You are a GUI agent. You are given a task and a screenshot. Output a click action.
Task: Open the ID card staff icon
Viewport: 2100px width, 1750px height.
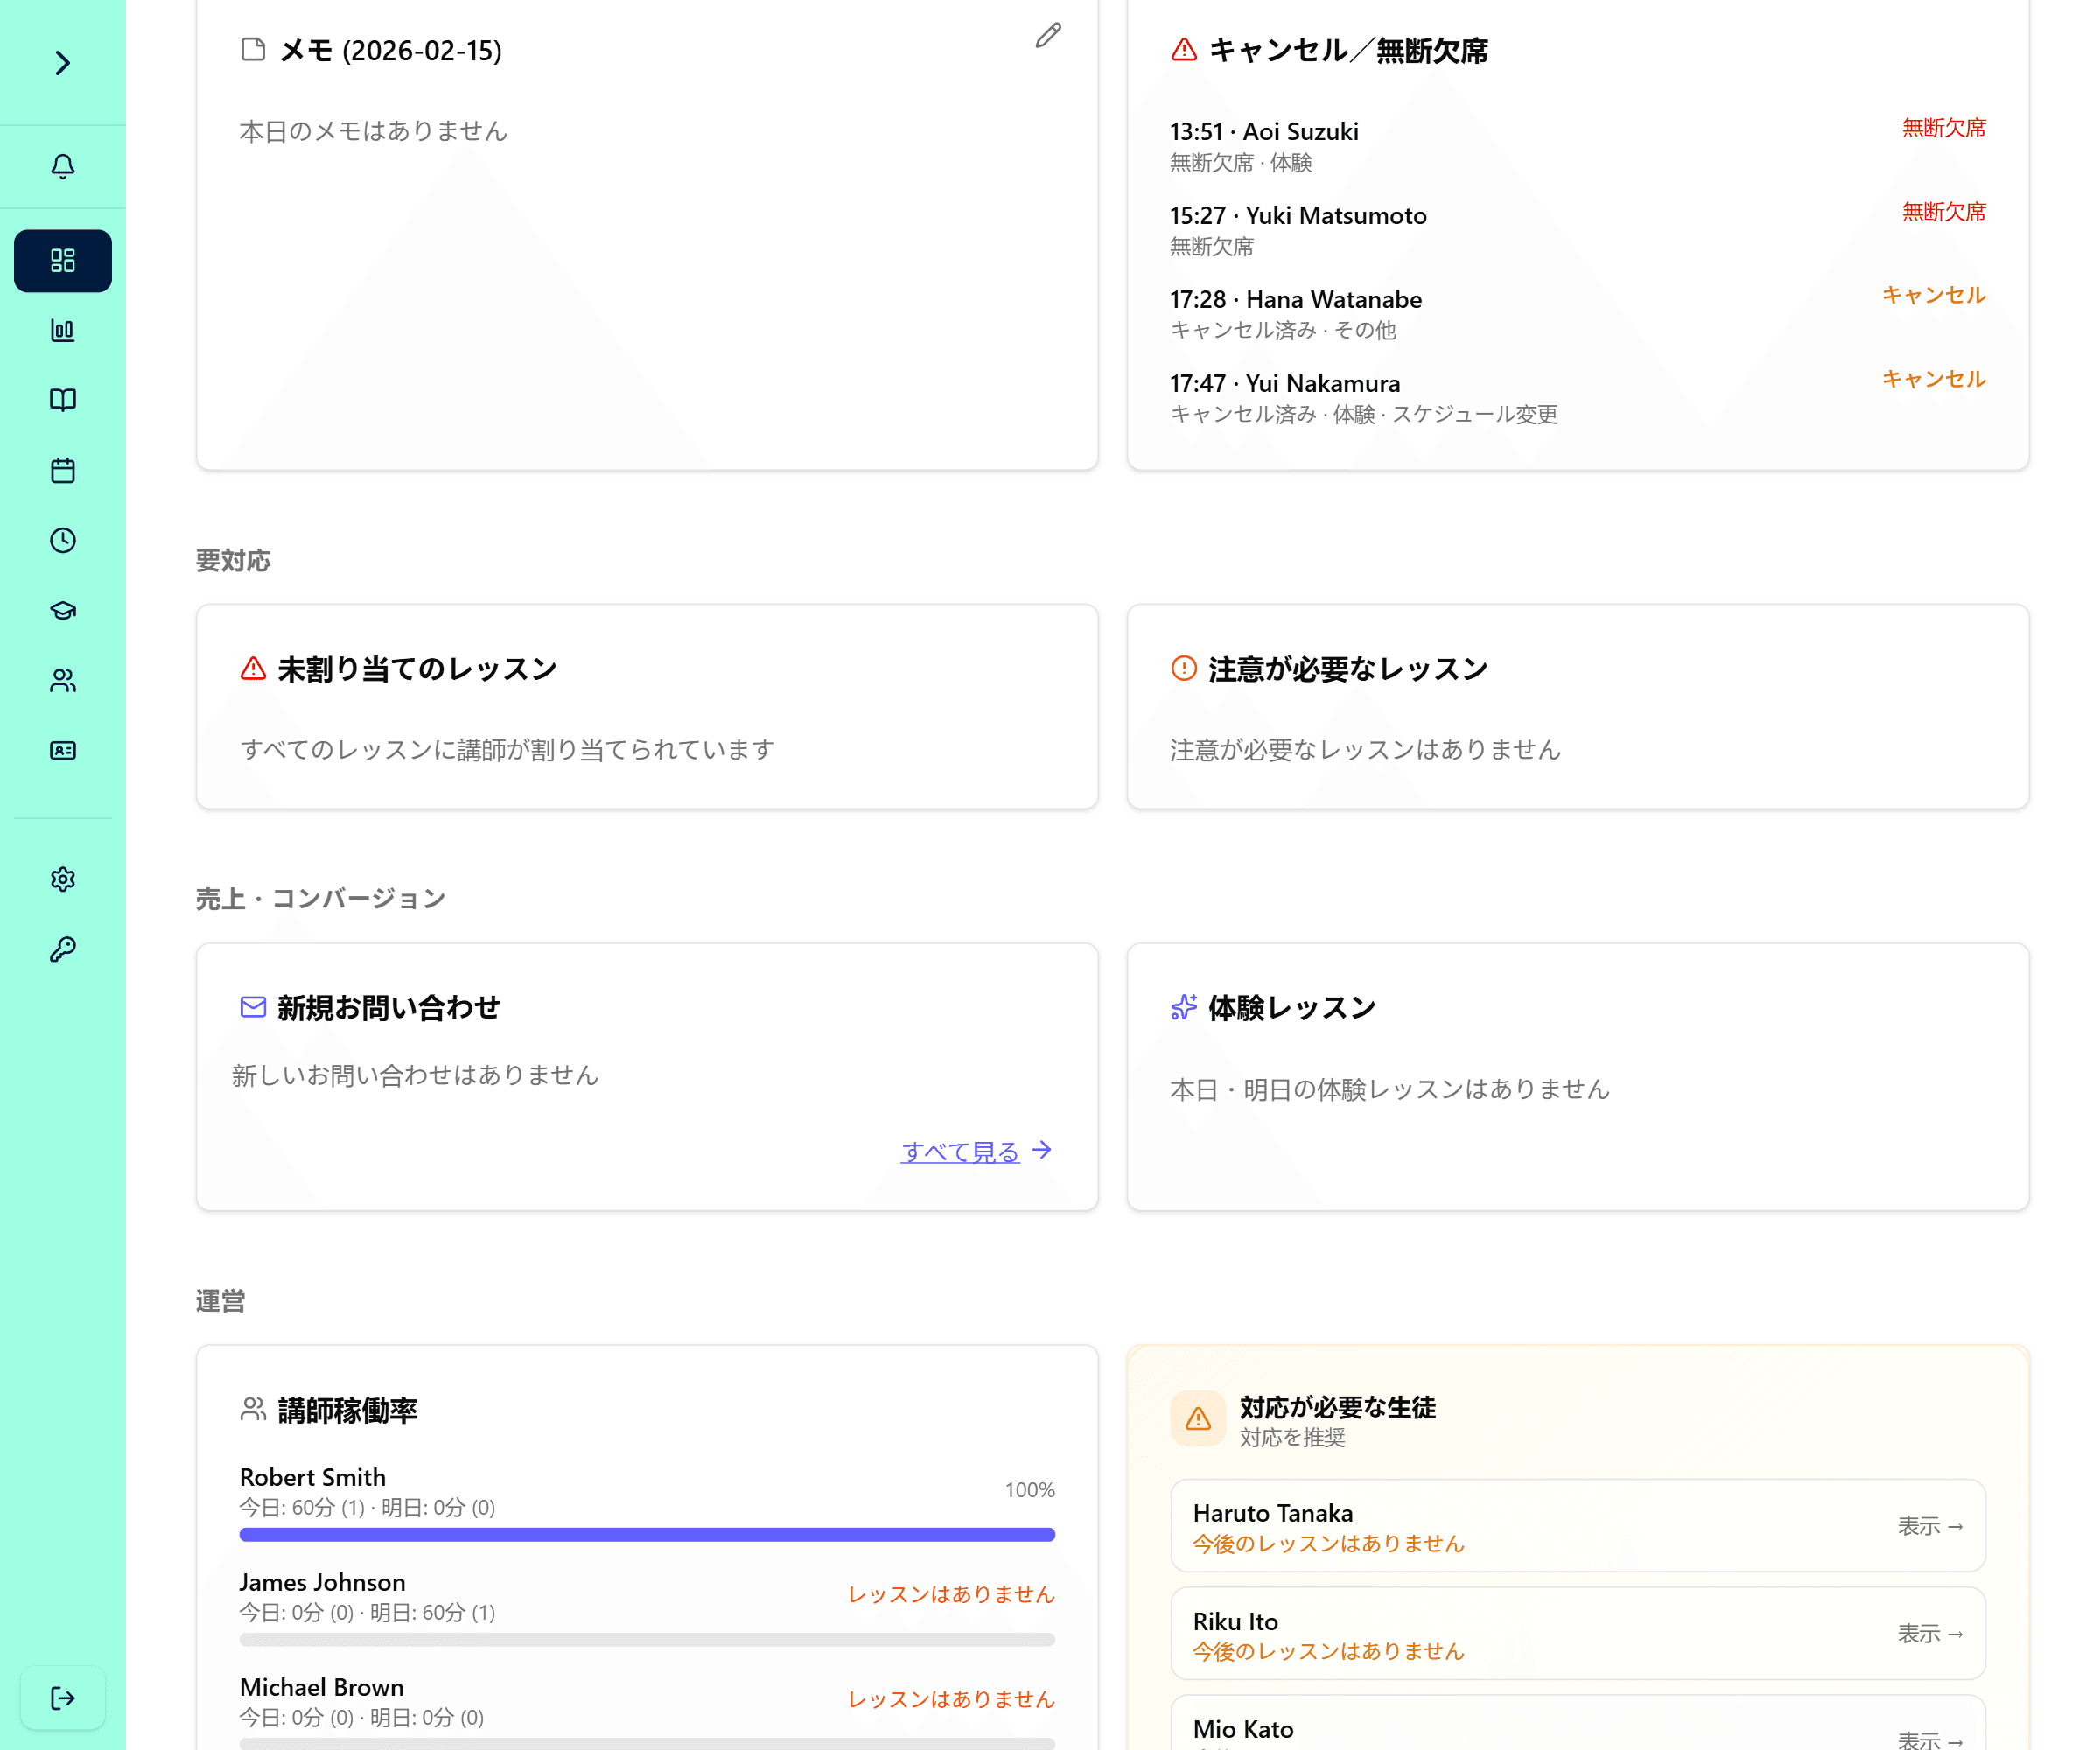click(x=62, y=750)
